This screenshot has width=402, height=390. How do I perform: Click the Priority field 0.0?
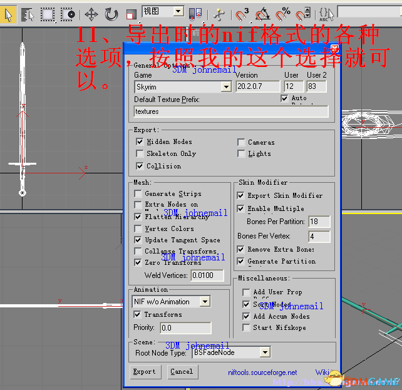[x=185, y=328]
